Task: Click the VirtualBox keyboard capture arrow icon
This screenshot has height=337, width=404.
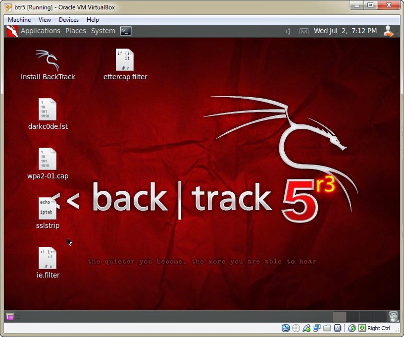Action: click(x=362, y=328)
